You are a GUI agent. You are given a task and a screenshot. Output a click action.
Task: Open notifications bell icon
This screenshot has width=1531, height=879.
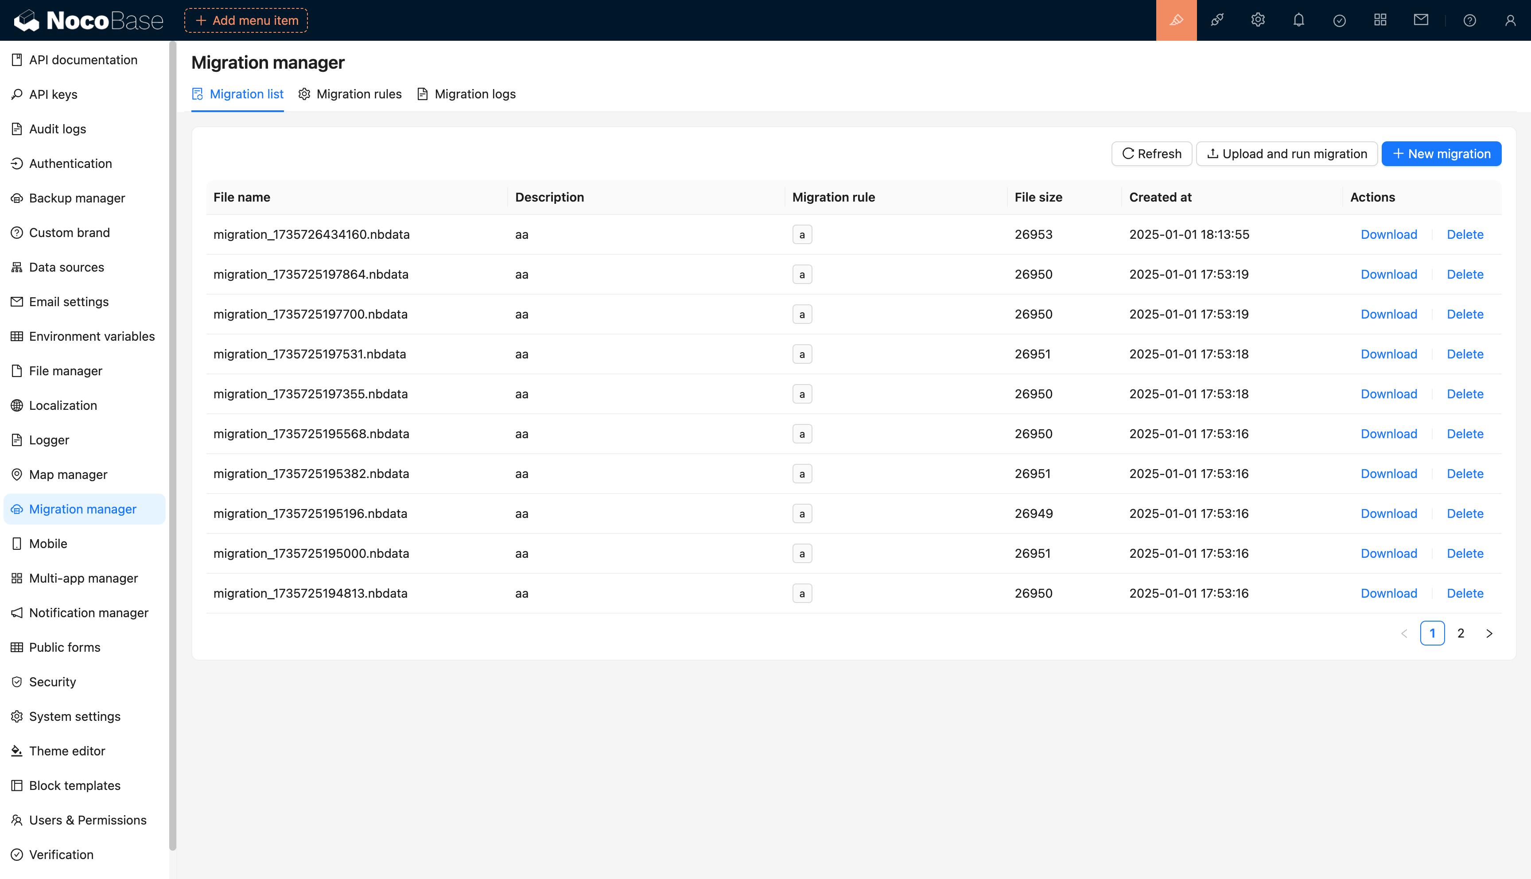coord(1299,20)
